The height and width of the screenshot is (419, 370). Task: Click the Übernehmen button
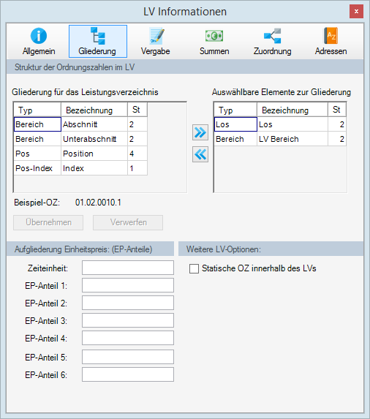(48, 222)
